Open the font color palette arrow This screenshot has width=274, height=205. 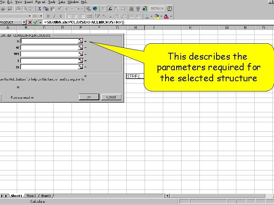[x=171, y=16]
